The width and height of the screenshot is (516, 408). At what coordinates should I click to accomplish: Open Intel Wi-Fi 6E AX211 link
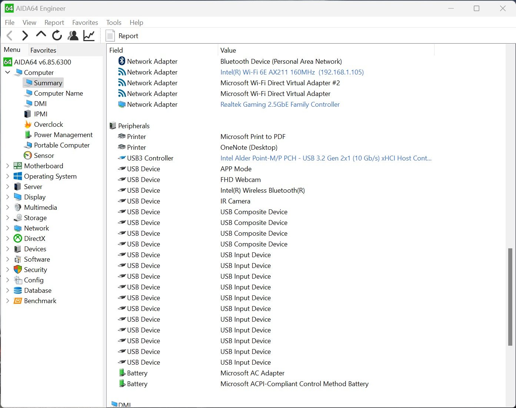click(292, 72)
